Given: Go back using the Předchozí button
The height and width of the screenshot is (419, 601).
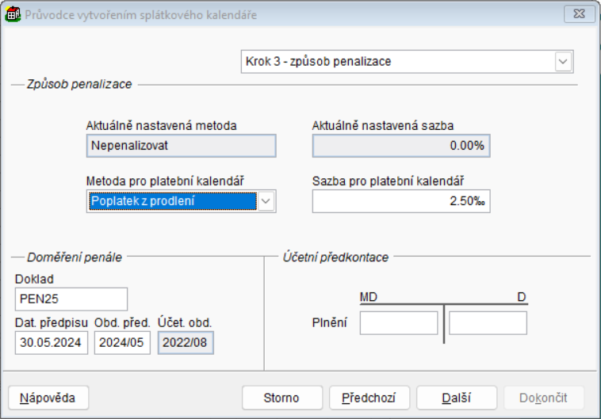Looking at the screenshot, I should click(x=369, y=397).
